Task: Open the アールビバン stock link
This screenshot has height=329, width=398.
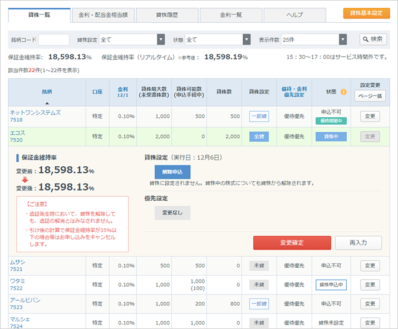Action: pyautogui.click(x=24, y=300)
